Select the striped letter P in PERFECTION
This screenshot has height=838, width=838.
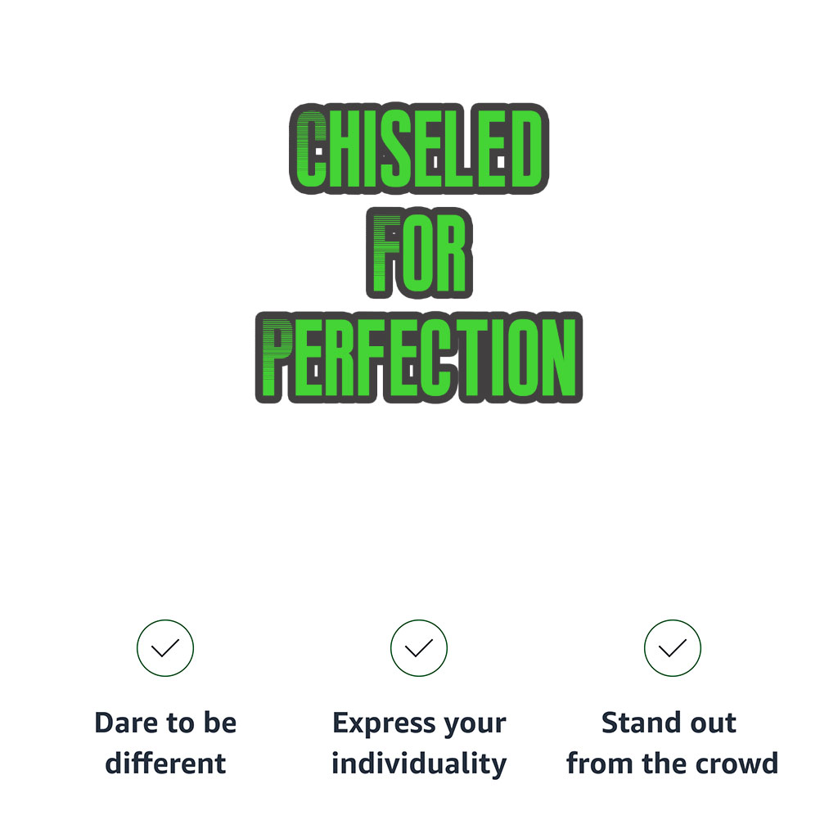[276, 358]
